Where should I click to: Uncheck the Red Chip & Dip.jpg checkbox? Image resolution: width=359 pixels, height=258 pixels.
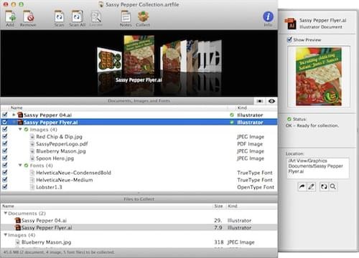pos(5,136)
